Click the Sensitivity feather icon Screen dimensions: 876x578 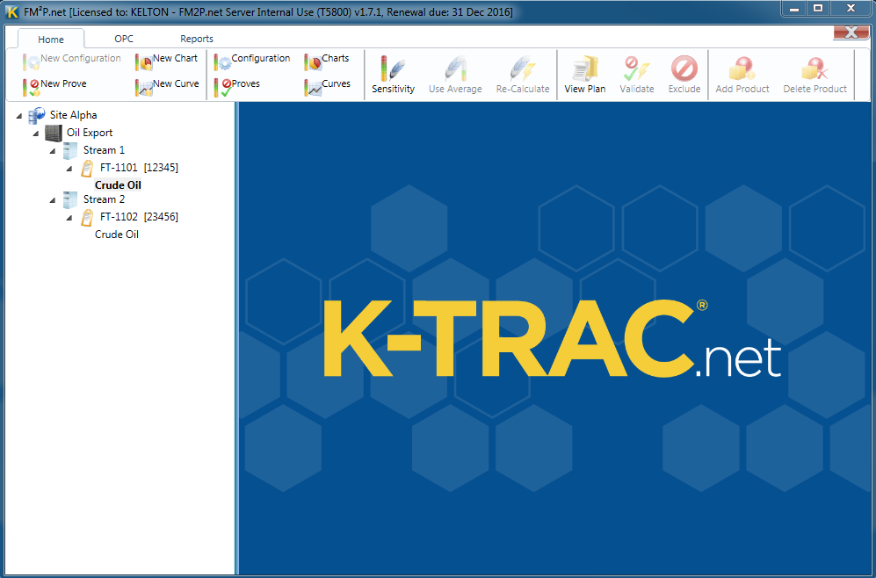pyautogui.click(x=393, y=69)
